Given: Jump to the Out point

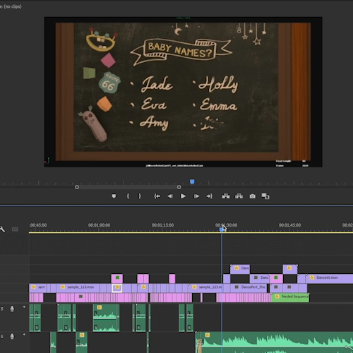Looking at the screenshot, I should pos(209,196).
